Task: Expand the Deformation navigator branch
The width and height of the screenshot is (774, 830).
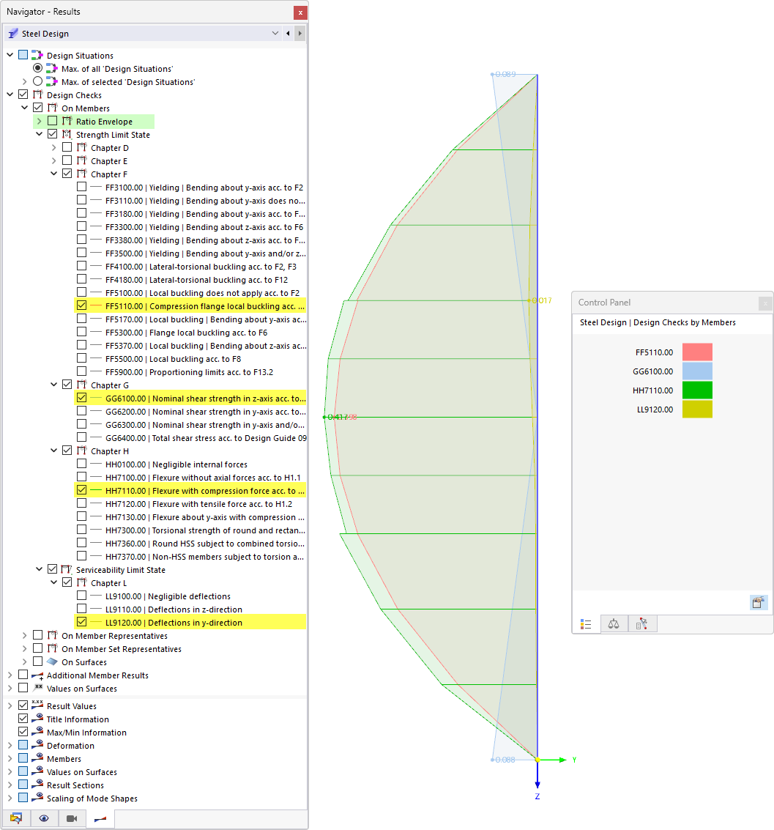Action: click(x=10, y=745)
